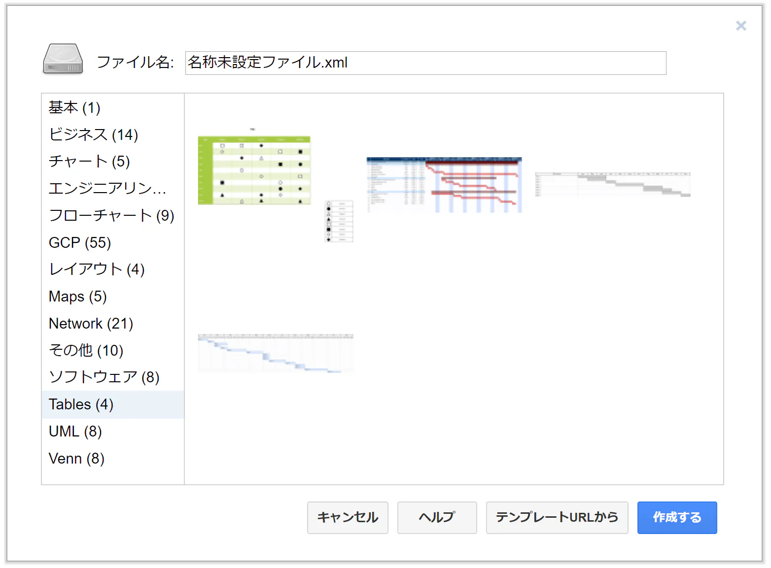
Task: Select the Tables (4) category
Action: (x=113, y=404)
